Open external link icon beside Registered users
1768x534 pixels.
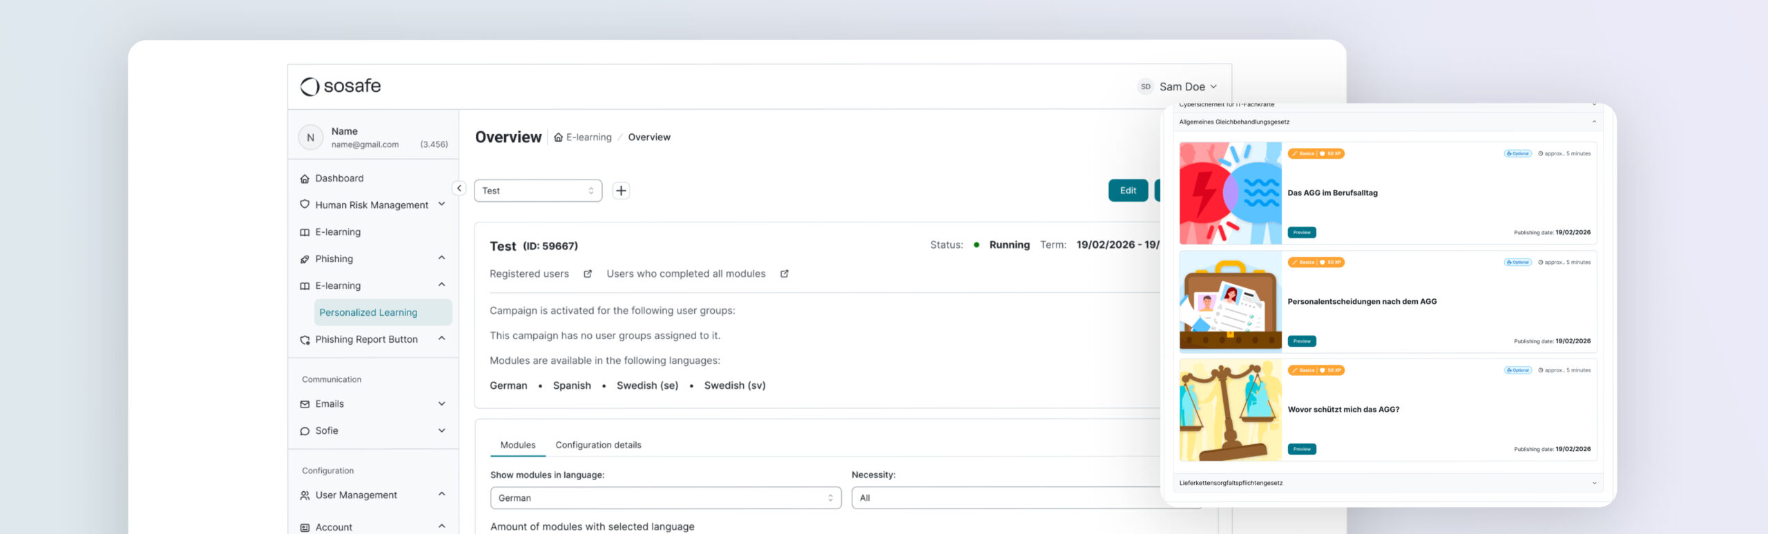coord(588,274)
